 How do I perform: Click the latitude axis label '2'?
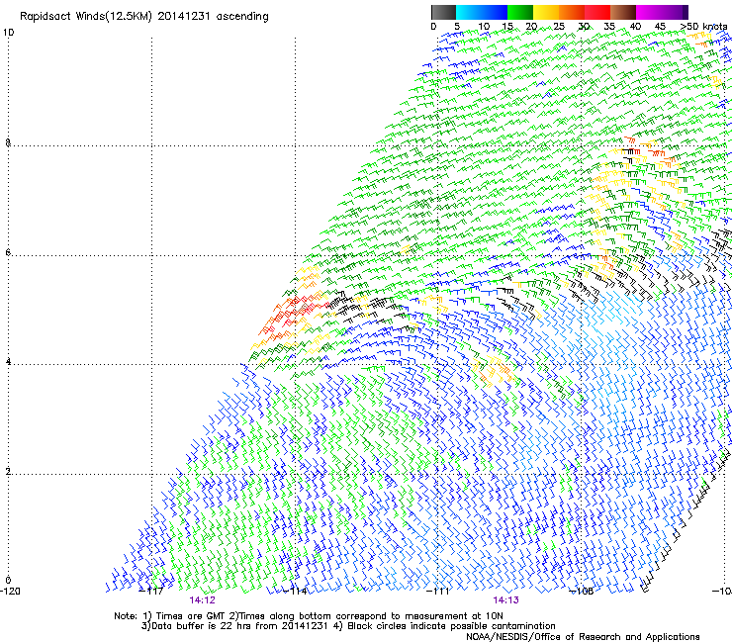(8, 472)
